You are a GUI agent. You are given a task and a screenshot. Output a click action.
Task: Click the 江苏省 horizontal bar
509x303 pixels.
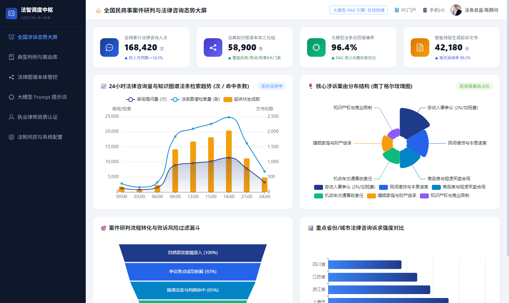click(373, 277)
